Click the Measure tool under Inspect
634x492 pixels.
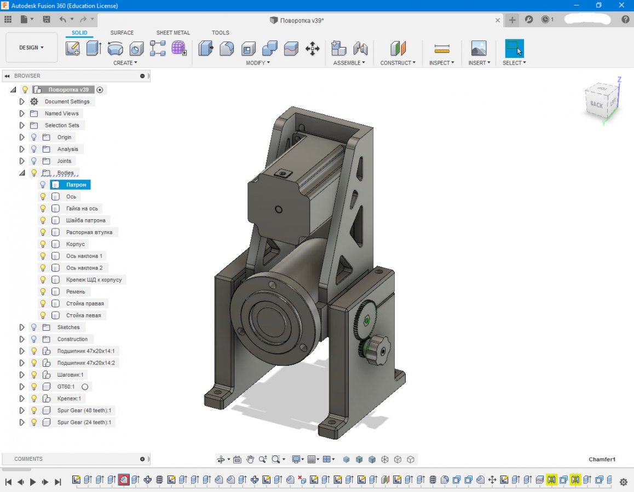coord(441,49)
